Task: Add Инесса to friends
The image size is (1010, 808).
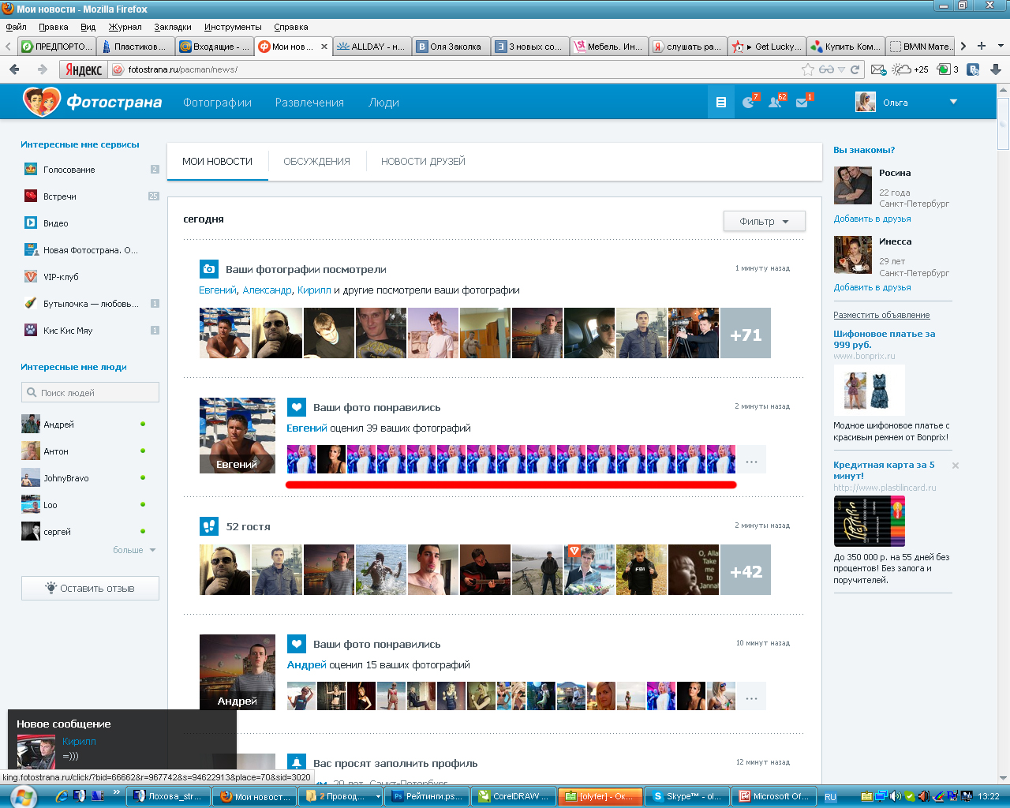Action: 872,287
